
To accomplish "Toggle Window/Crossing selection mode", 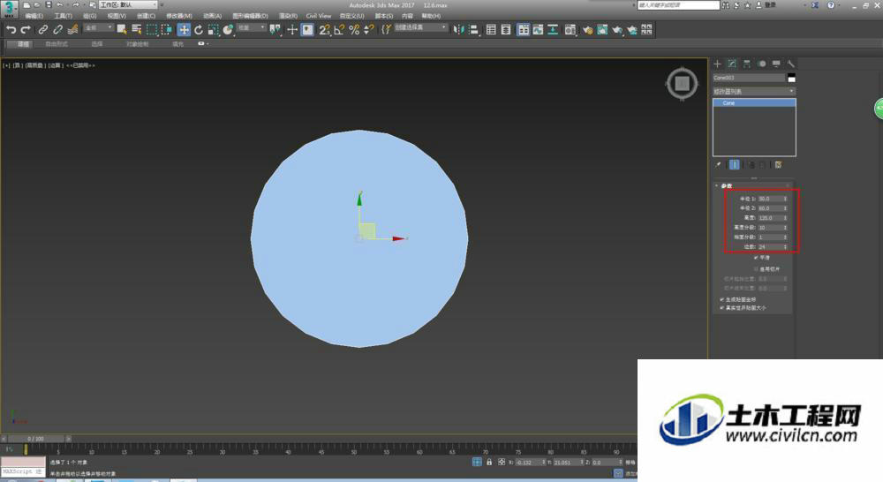I will (167, 30).
